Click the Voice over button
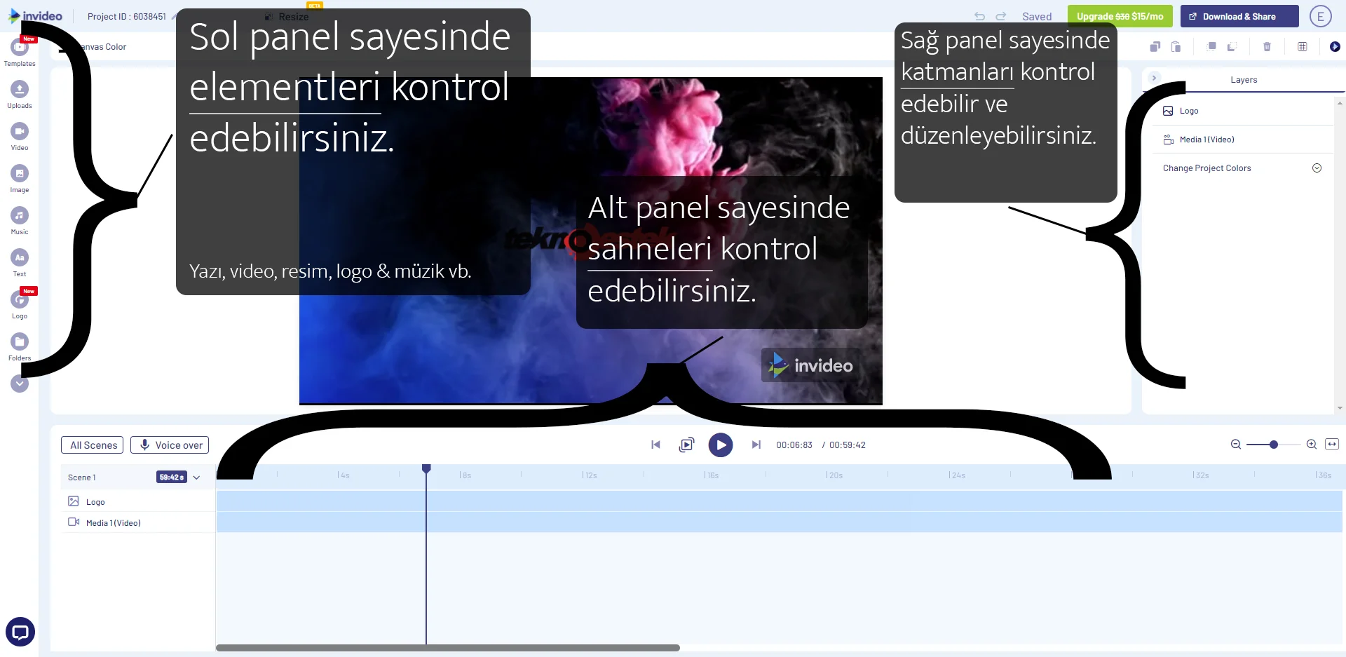The width and height of the screenshot is (1346, 657). point(170,445)
